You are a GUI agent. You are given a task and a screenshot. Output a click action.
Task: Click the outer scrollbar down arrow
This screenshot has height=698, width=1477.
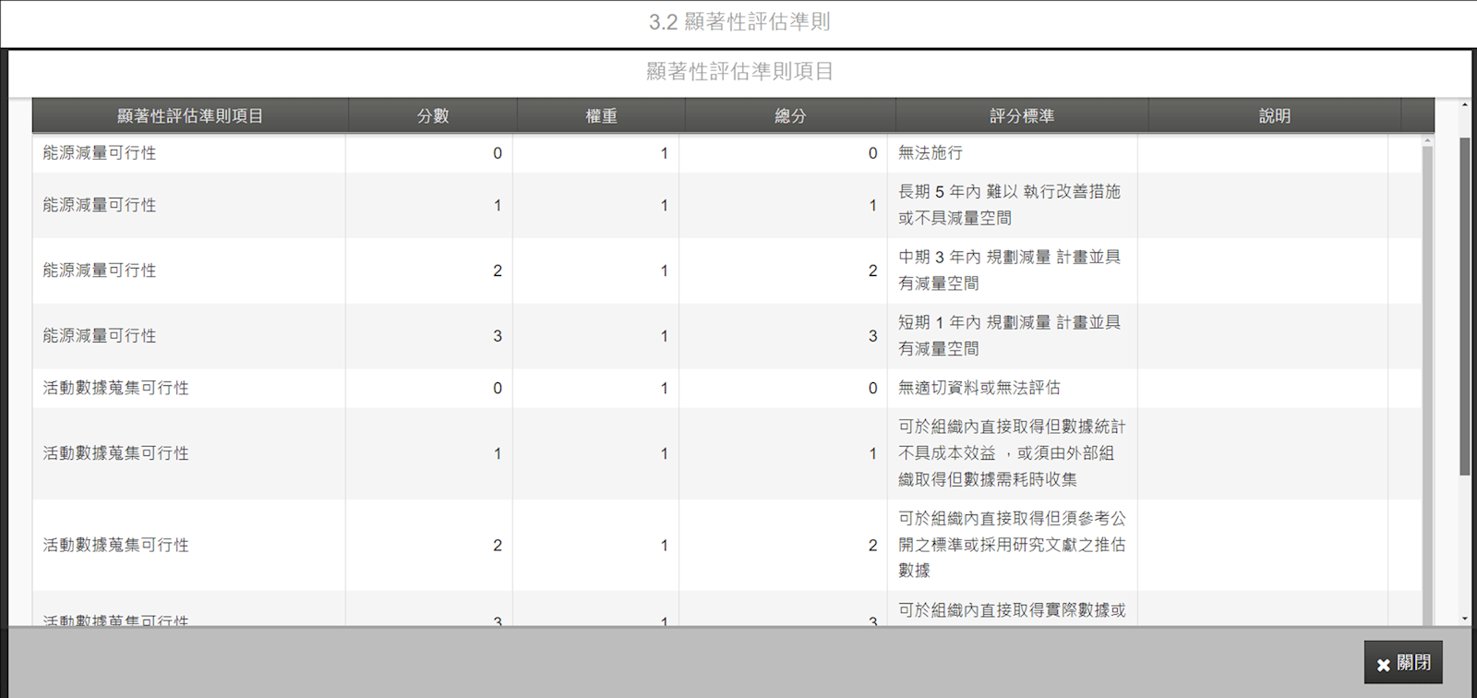1465,619
